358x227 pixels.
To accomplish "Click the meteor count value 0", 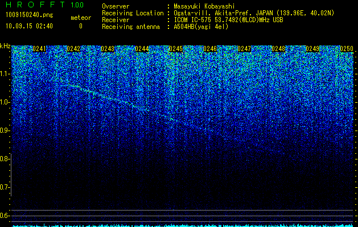I will (x=81, y=26).
